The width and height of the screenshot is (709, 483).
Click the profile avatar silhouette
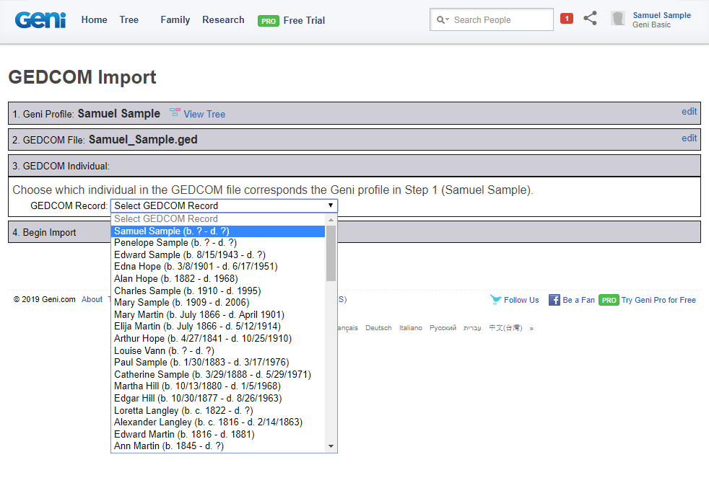coord(617,19)
